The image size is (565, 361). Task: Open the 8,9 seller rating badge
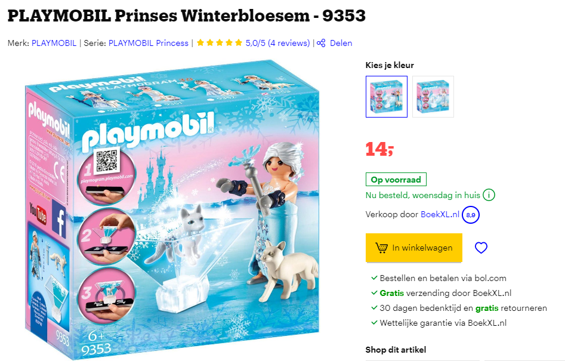[471, 215]
